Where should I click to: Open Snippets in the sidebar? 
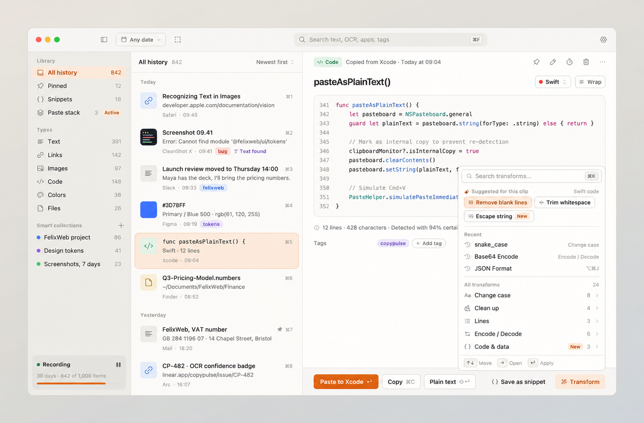[79, 99]
